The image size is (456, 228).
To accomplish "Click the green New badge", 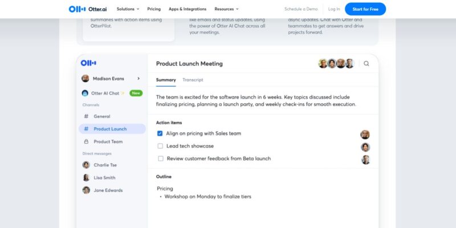I will pos(136,93).
